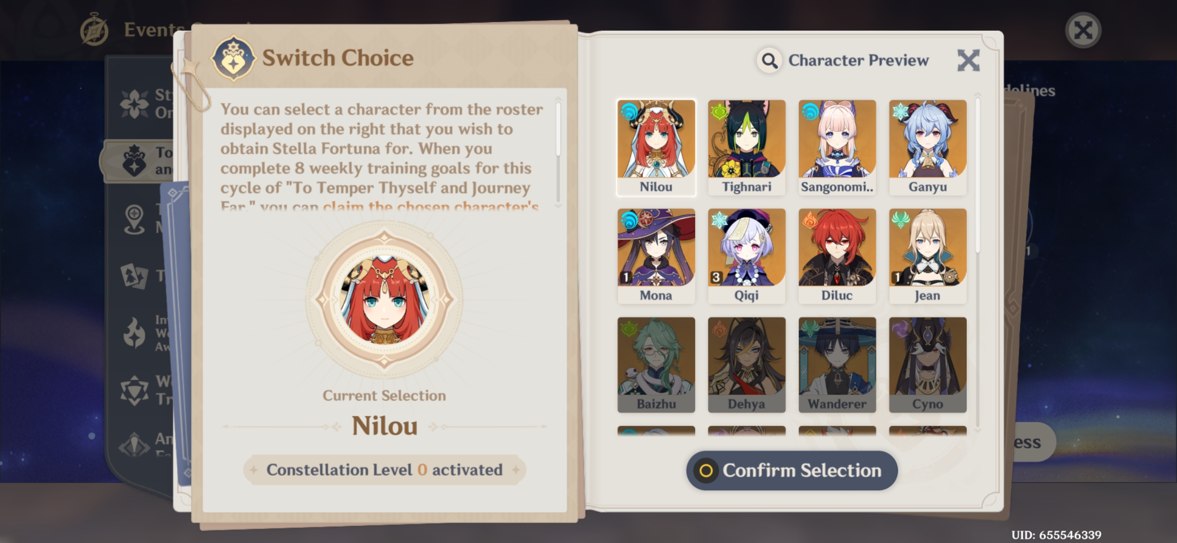Choose Qiqi character card
This screenshot has width=1177, height=543.
pyautogui.click(x=746, y=256)
